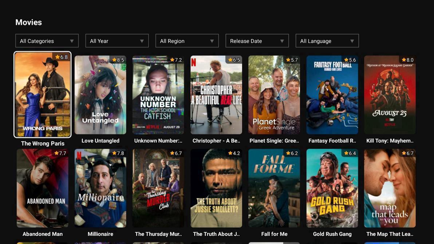Open the All Region dropdown

(187, 41)
